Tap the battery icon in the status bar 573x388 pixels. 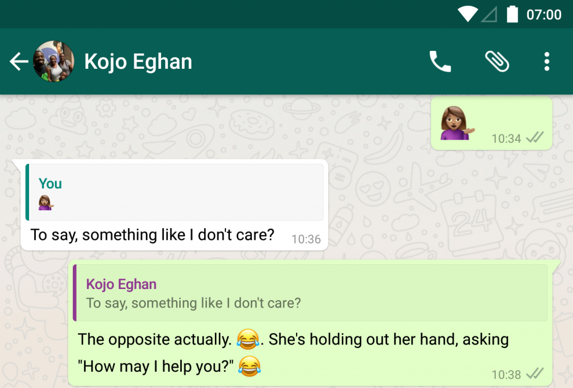coord(513,14)
